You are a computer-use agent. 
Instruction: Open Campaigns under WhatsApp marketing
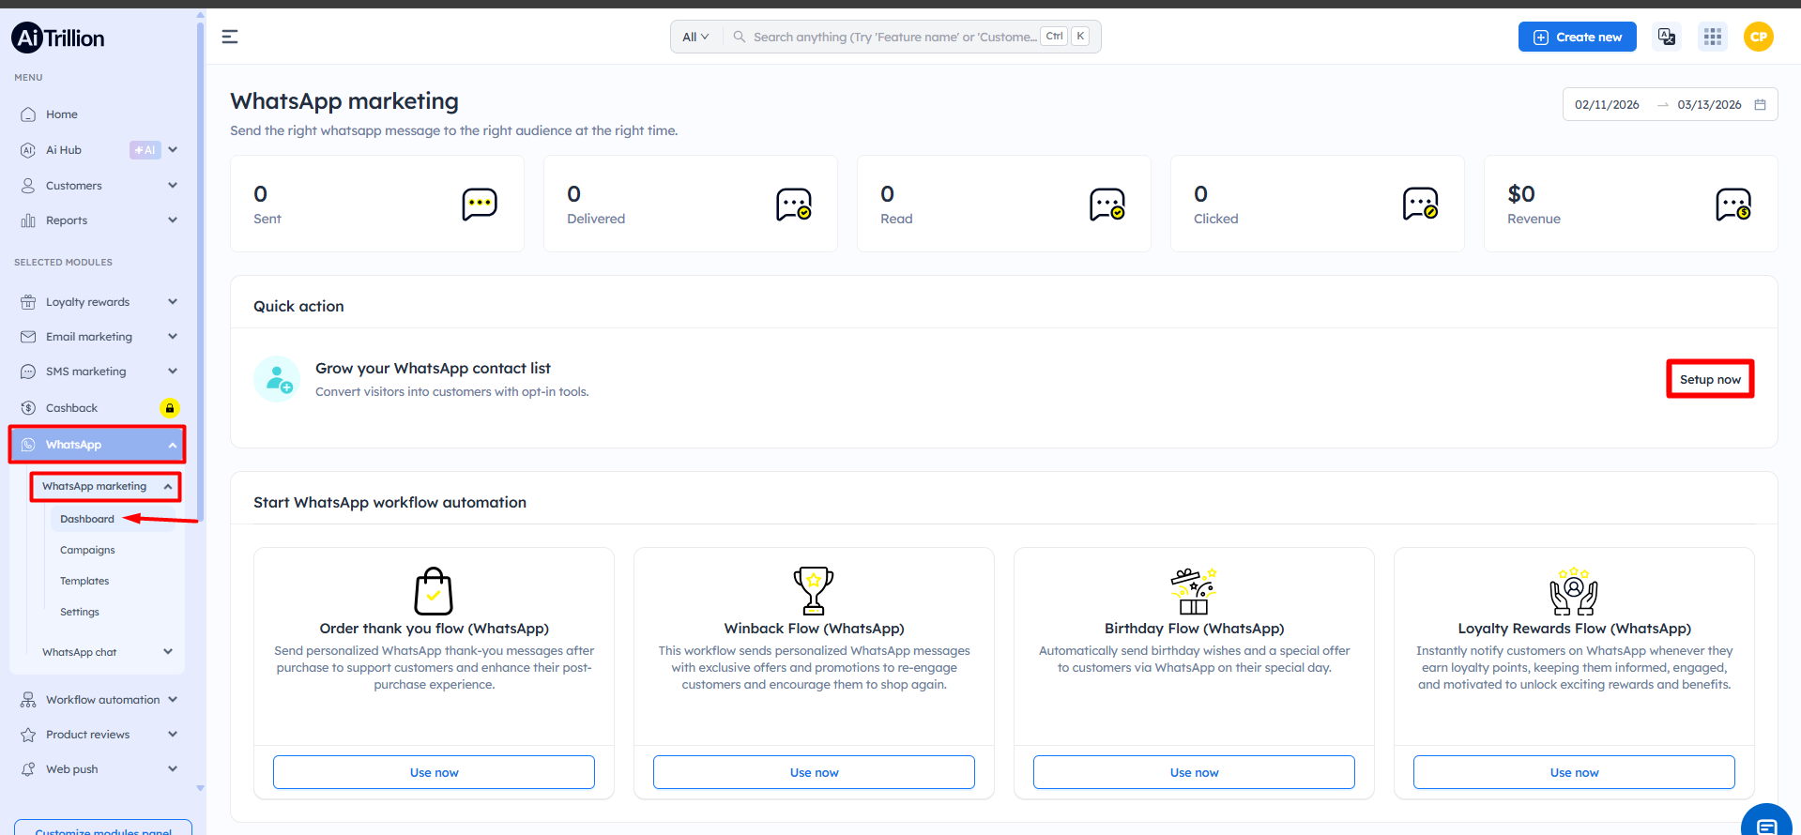(x=87, y=550)
